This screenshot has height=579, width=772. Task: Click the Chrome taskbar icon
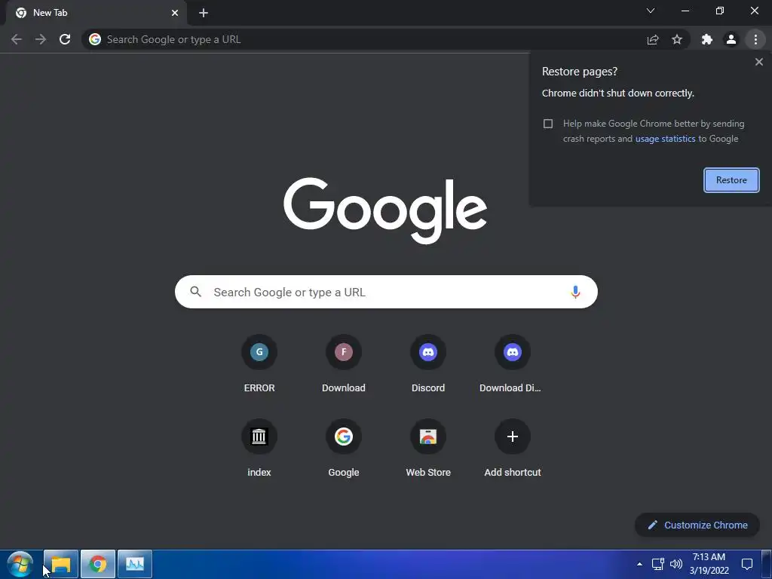tap(98, 564)
